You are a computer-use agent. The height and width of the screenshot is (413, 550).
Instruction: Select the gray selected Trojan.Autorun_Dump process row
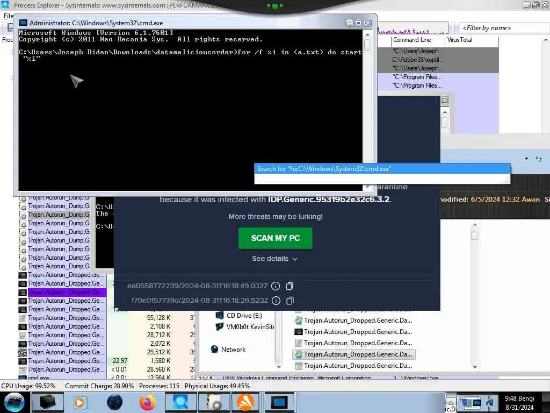(x=55, y=215)
